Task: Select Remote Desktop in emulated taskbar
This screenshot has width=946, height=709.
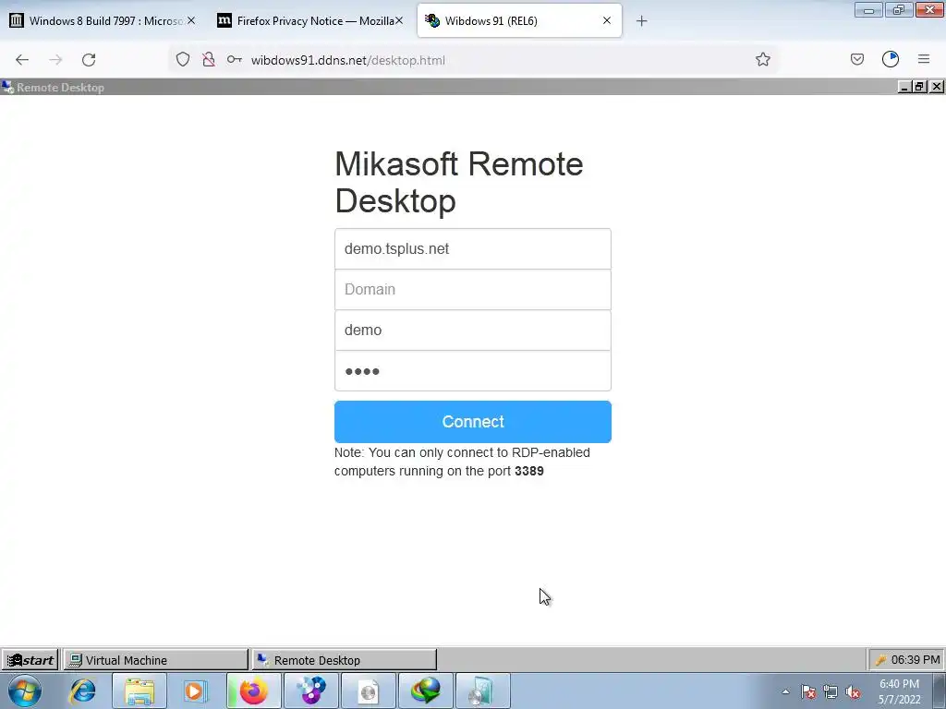Action: click(x=344, y=660)
